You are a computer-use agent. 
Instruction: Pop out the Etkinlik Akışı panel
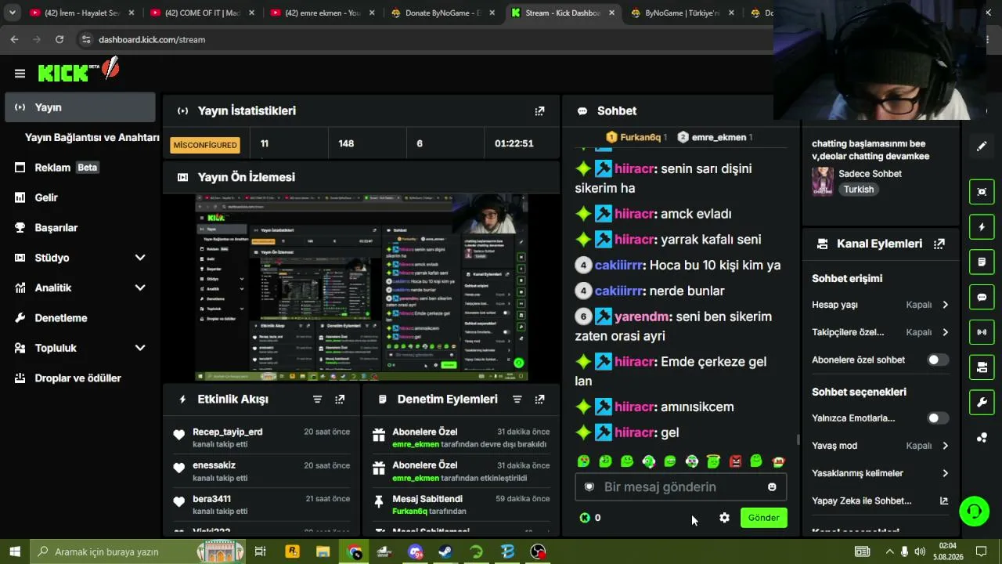tap(340, 399)
